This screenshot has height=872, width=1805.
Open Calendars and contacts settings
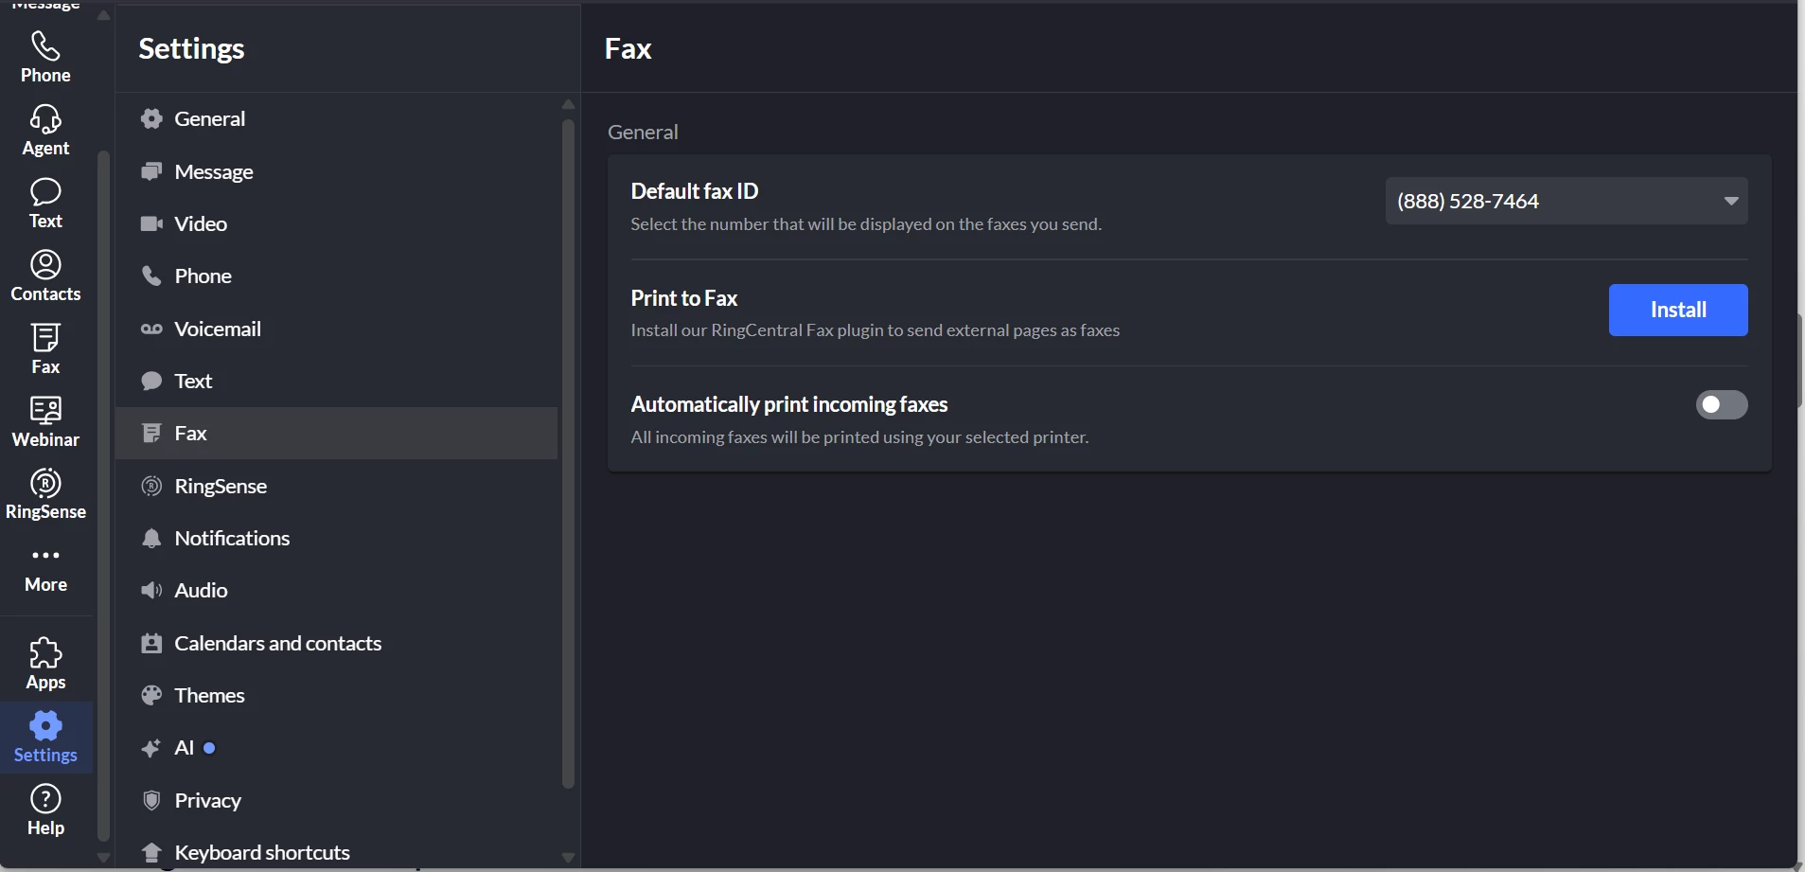(x=277, y=643)
